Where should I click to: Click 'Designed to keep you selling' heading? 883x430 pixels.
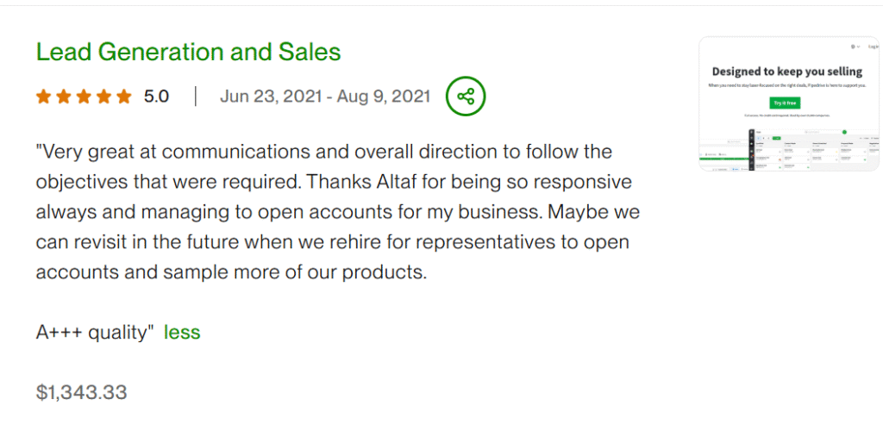pos(787,72)
